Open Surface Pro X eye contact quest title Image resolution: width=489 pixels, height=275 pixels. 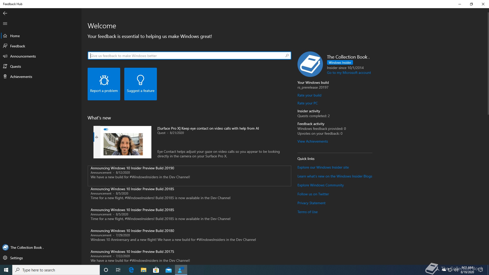coord(208,128)
